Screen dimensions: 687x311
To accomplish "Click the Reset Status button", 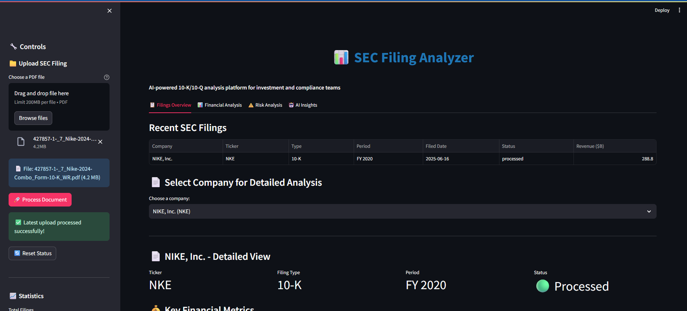I will [x=32, y=253].
